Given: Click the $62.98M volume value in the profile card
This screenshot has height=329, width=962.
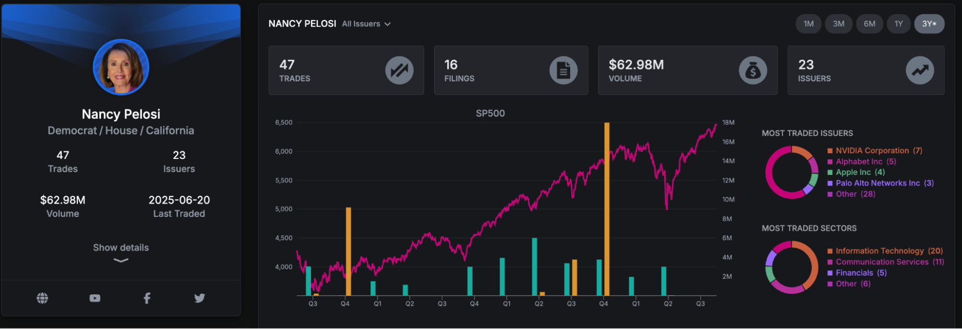Looking at the screenshot, I should (x=63, y=200).
